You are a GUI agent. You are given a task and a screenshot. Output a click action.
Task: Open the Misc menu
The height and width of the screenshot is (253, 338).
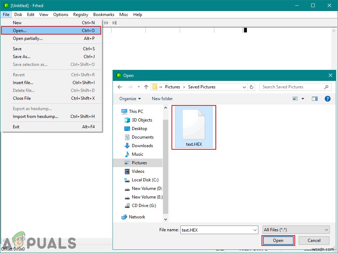[124, 14]
